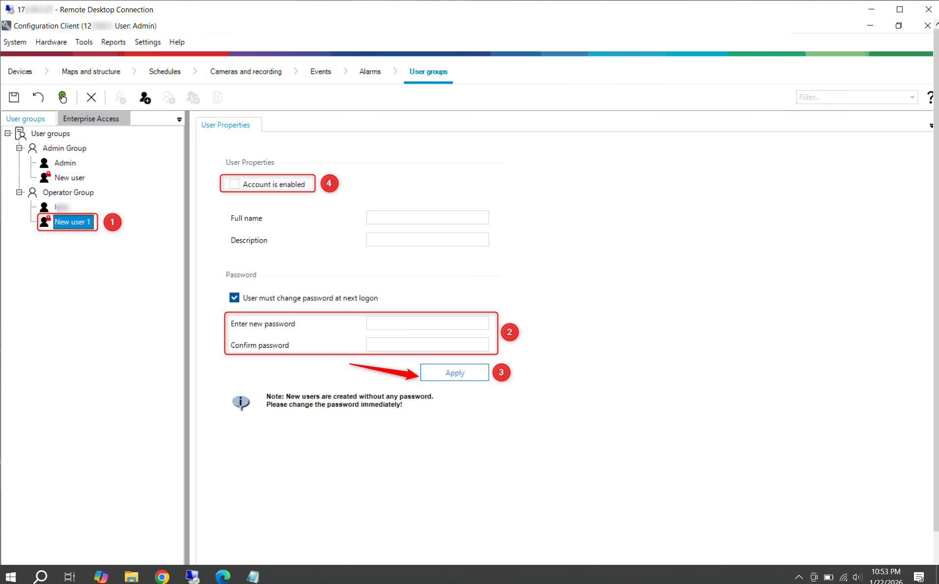Switch to the Enterprise Access tab
This screenshot has height=584, width=939.
(x=91, y=119)
